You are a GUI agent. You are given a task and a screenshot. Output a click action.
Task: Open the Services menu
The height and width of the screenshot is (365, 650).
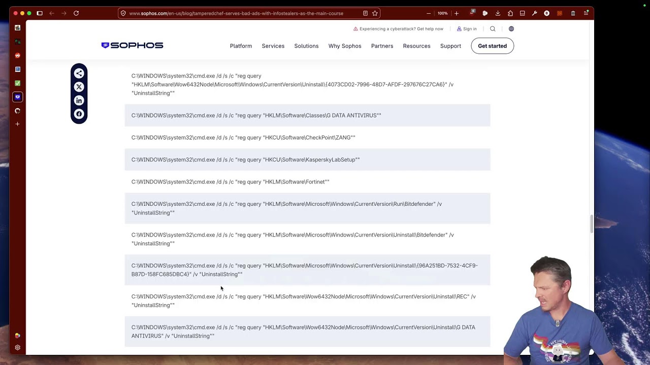pos(273,46)
